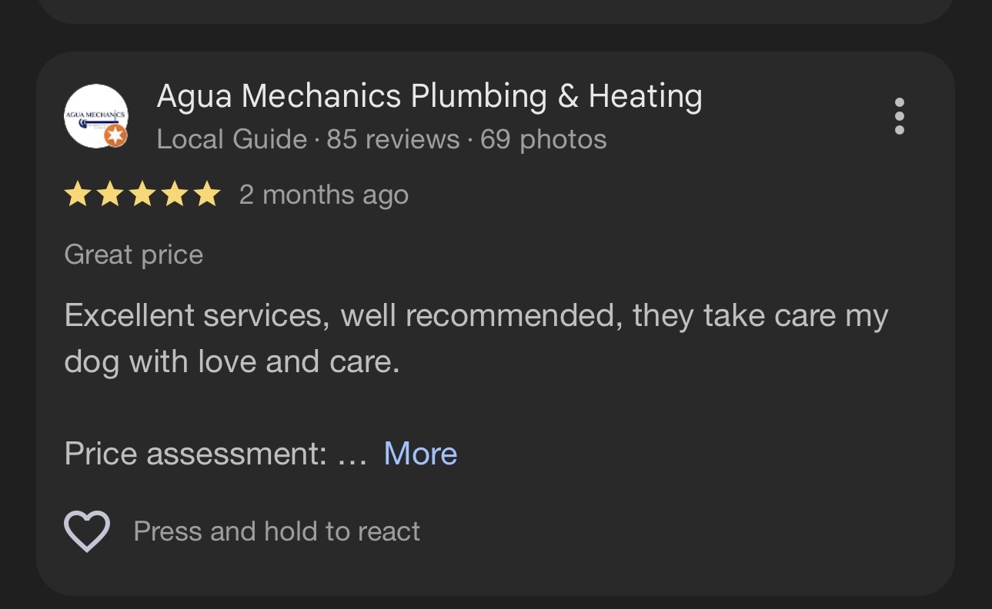Tap the heart react icon
The width and height of the screenshot is (992, 609).
point(86,531)
